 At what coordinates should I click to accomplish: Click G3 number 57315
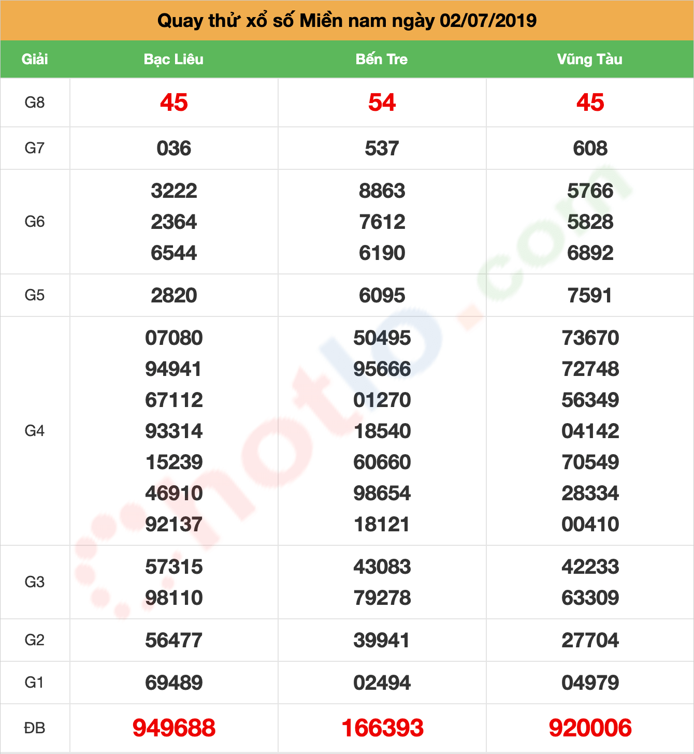pos(174,567)
